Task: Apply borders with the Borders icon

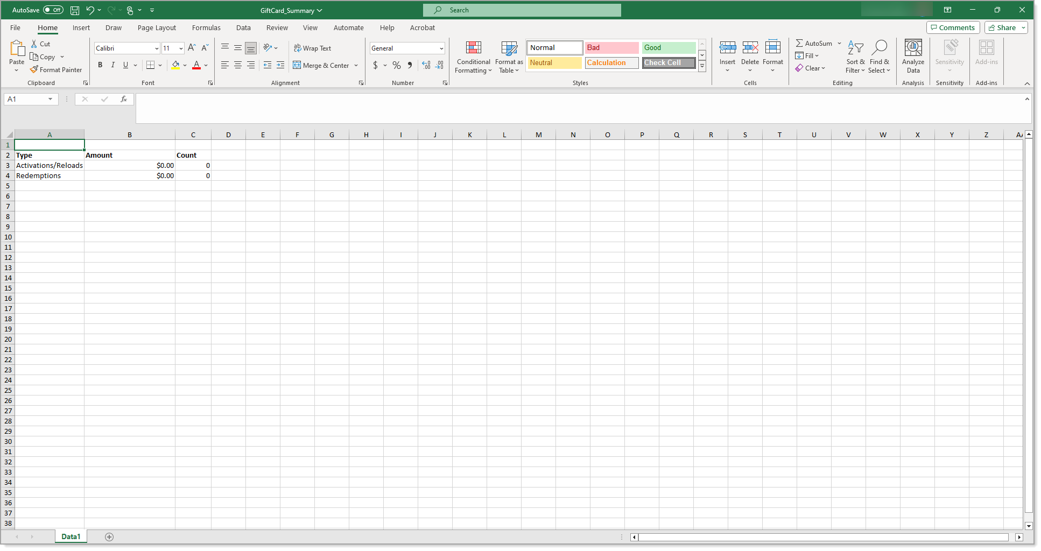Action: [150, 65]
